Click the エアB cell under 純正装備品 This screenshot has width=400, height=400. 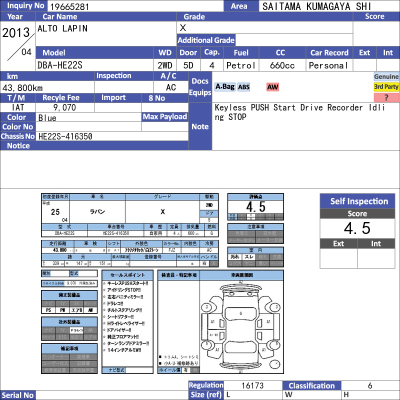76,310
